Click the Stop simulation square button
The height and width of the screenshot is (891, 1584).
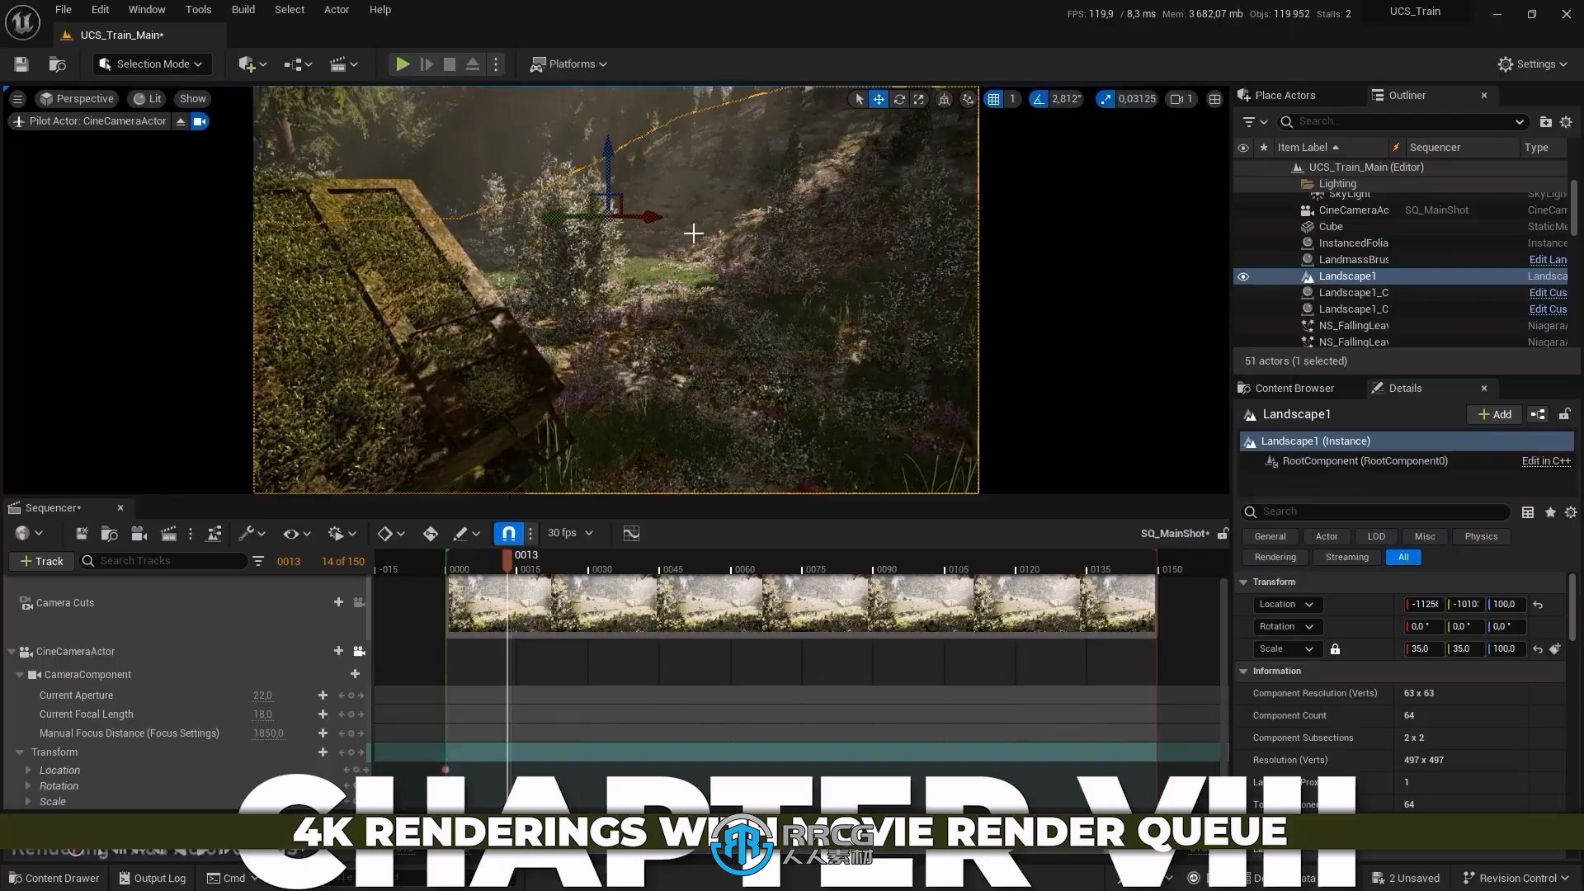[450, 64]
